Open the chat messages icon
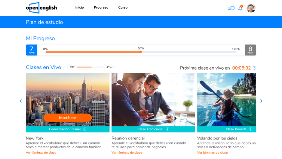 (231, 8)
